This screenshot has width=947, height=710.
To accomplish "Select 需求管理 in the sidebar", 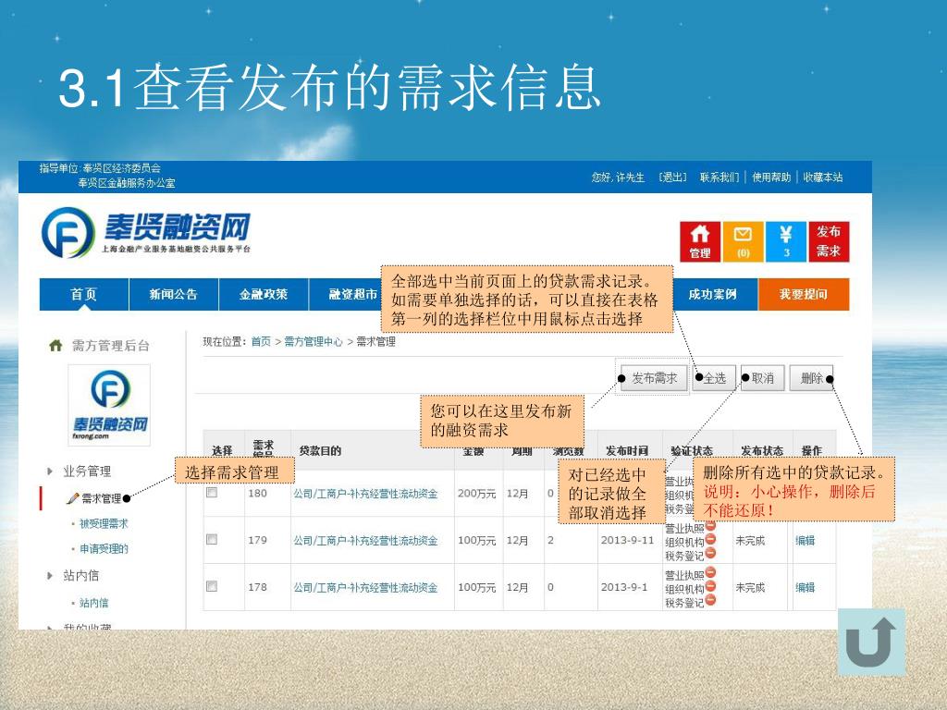I will [x=102, y=498].
